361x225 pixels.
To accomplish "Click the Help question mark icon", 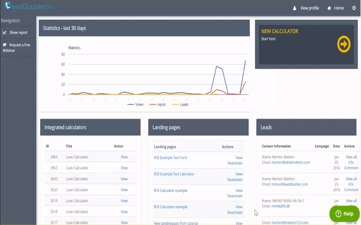I will [x=338, y=214].
